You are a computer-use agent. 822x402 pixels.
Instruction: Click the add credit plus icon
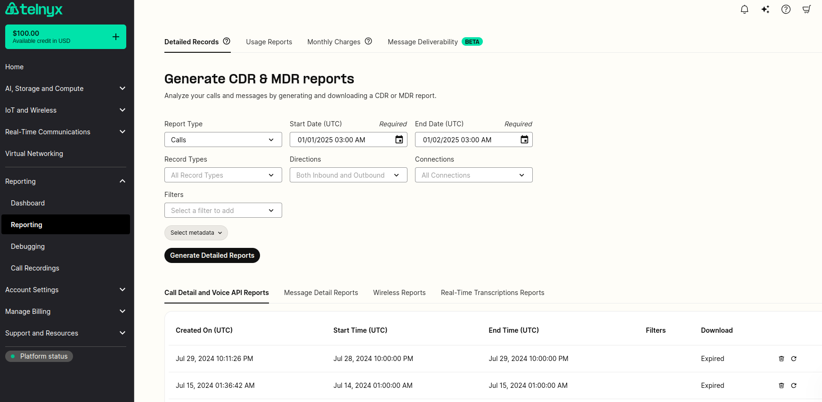pos(116,37)
